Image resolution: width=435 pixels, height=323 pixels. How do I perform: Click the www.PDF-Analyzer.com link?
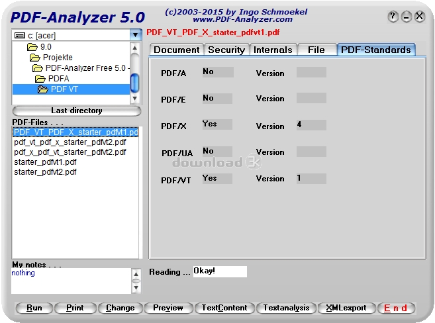[243, 19]
